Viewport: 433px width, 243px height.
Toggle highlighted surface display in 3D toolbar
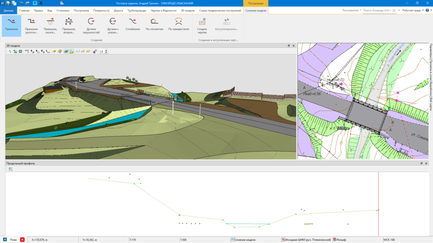[66, 51]
